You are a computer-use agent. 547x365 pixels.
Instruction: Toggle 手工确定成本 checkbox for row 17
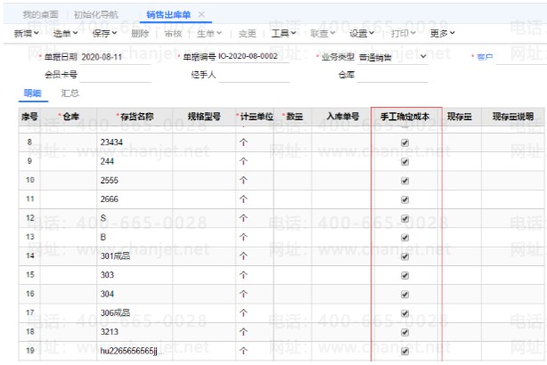point(405,313)
